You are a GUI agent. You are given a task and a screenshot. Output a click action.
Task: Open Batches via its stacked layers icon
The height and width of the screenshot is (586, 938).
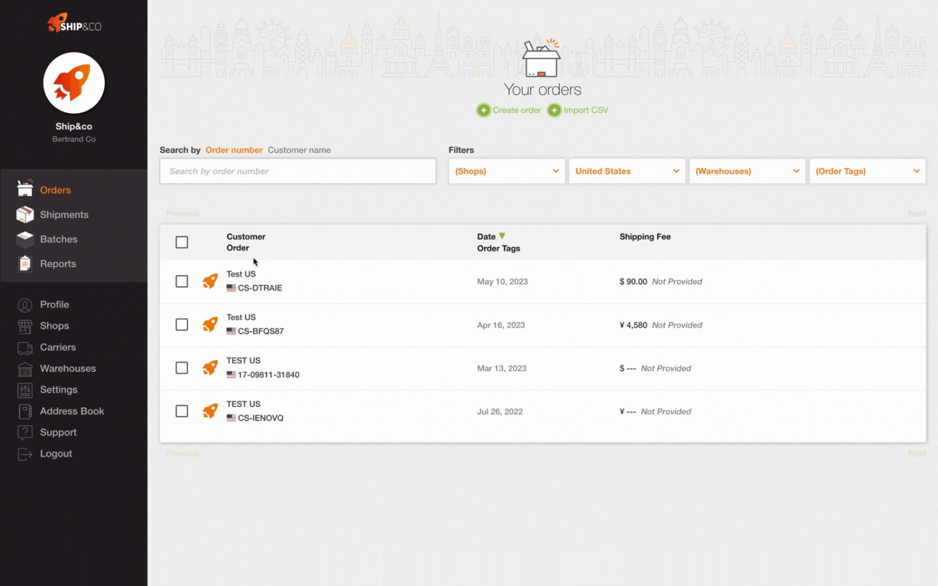25,239
